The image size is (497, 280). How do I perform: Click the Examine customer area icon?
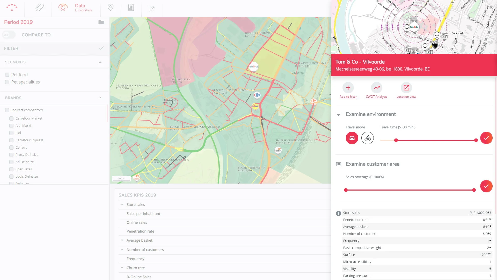pyautogui.click(x=338, y=164)
